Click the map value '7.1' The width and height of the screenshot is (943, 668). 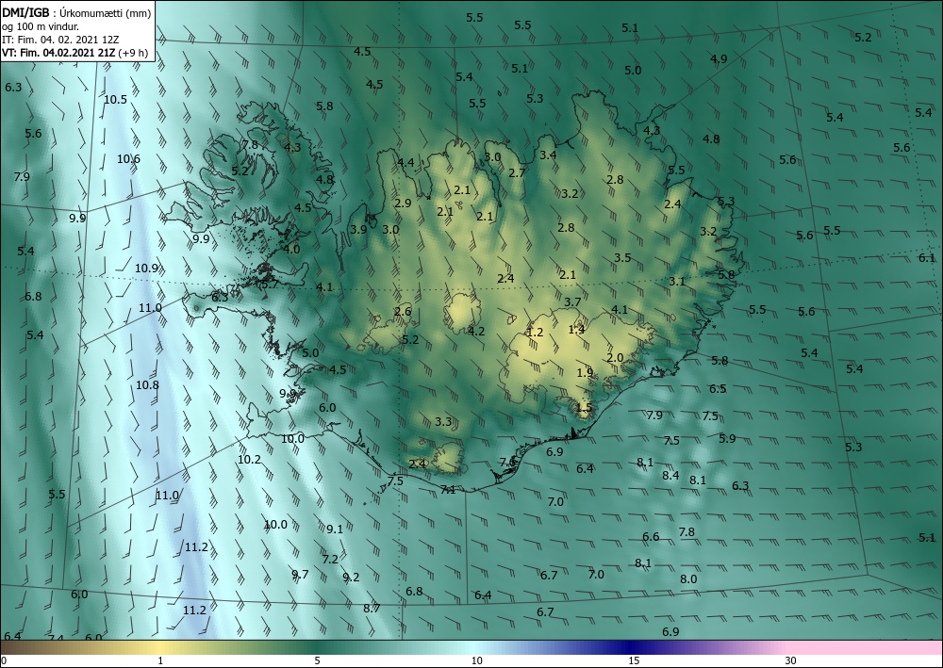[447, 490]
